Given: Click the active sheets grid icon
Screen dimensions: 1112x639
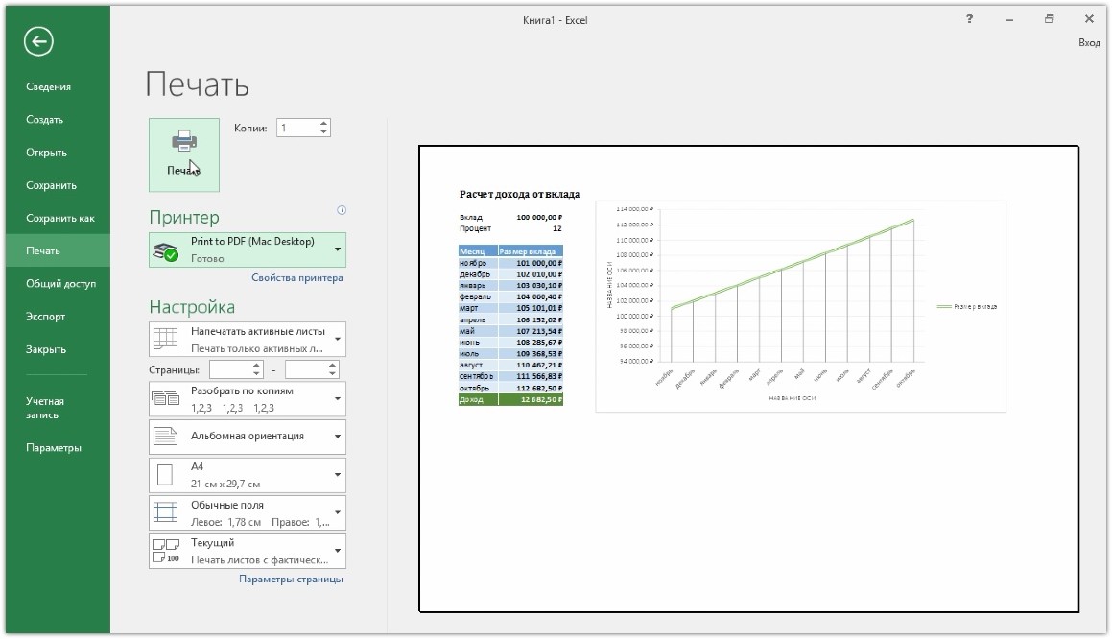Looking at the screenshot, I should pos(165,339).
